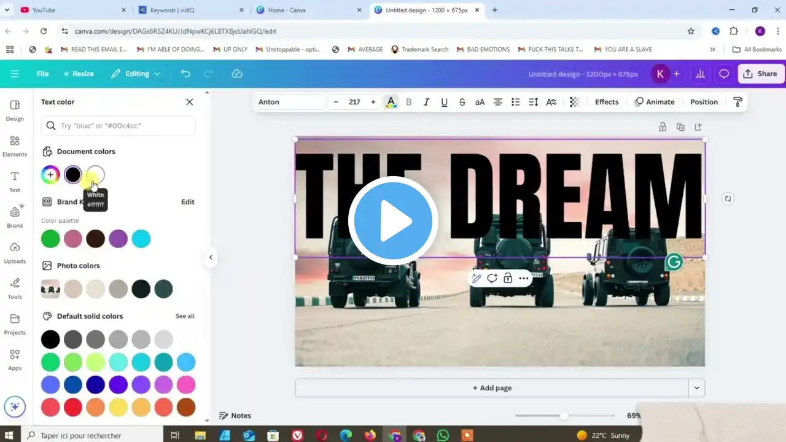The image size is (786, 442).
Task: Click the Text color icon in toolbar
Action: tap(391, 102)
